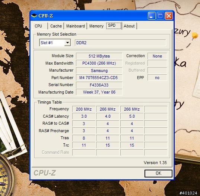Image resolution: width=200 pixels, height=196 pixels.
Task: Click the Memory Slot Selection group title
Action: [57, 34]
